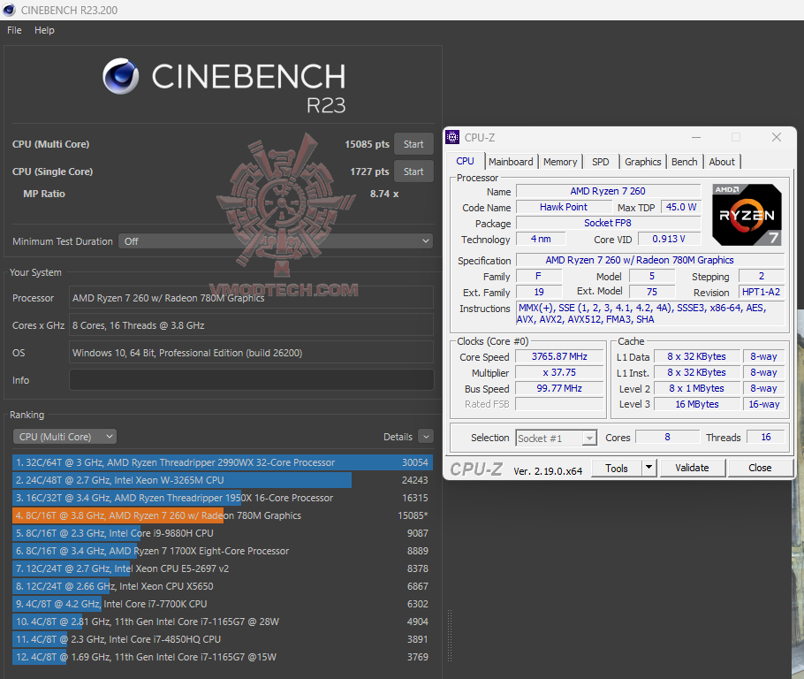Select the Xeon E5-2697 v2 ranking row

tap(223, 568)
